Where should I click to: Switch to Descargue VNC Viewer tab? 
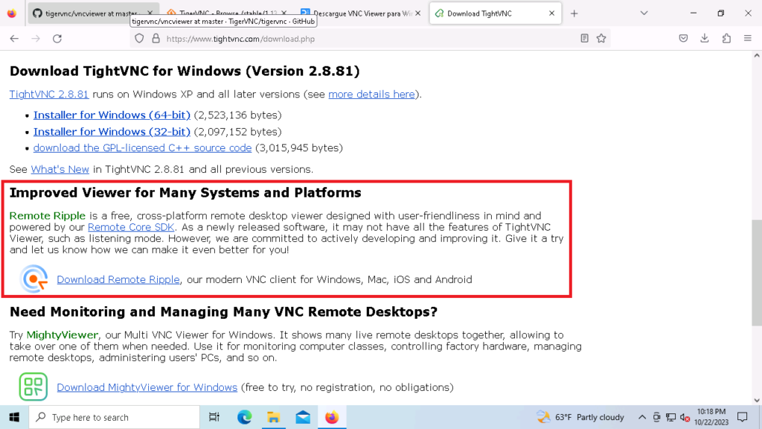(361, 13)
